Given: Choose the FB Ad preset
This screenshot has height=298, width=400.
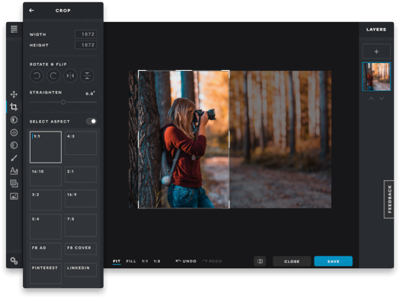Looking at the screenshot, I should (46, 251).
